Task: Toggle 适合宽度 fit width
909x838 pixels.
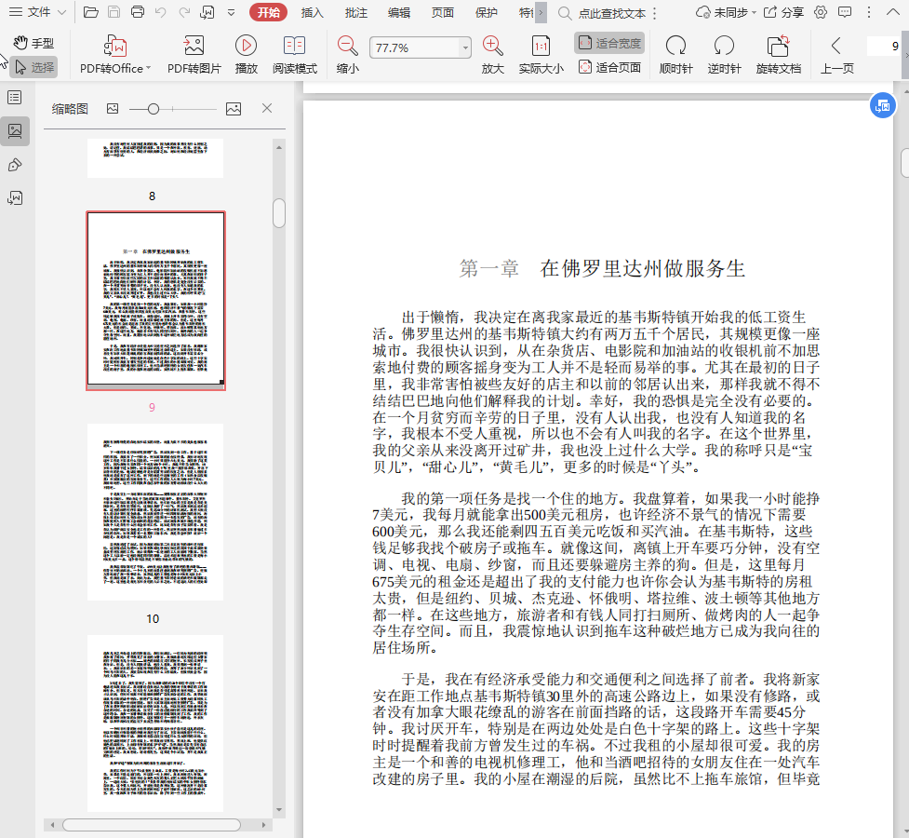Action: click(x=609, y=43)
